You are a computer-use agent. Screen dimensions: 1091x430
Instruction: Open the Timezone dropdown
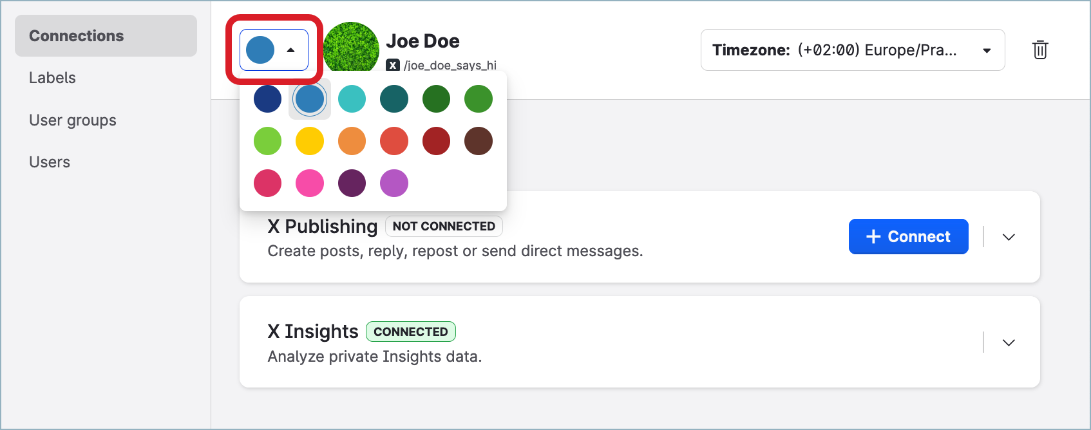[852, 50]
